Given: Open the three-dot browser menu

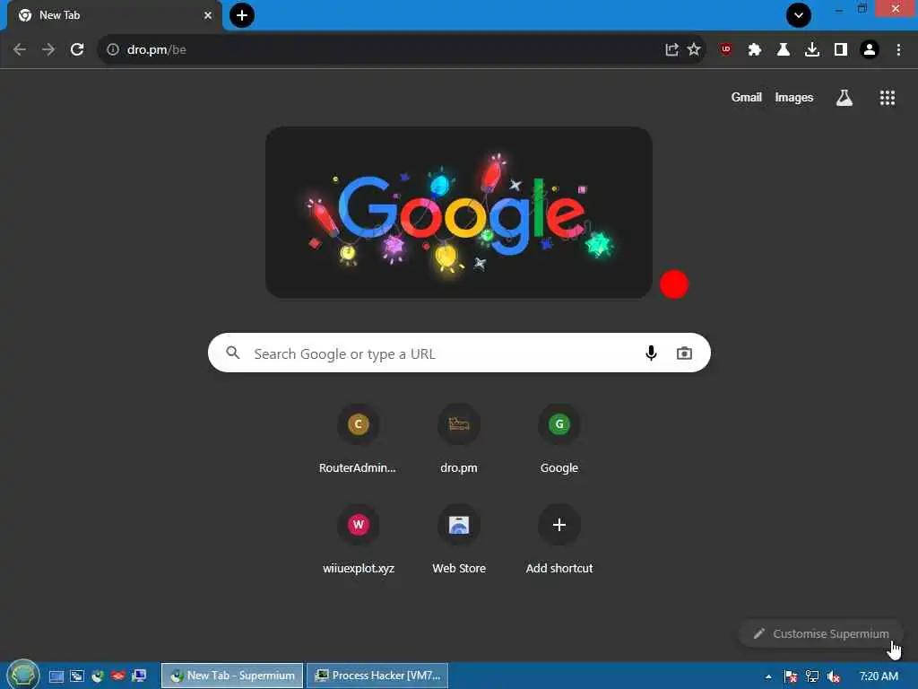Looking at the screenshot, I should pos(898,50).
